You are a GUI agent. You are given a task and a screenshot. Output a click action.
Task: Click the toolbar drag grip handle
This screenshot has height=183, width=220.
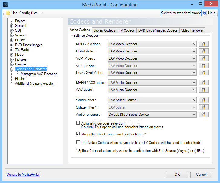coord(4,13)
